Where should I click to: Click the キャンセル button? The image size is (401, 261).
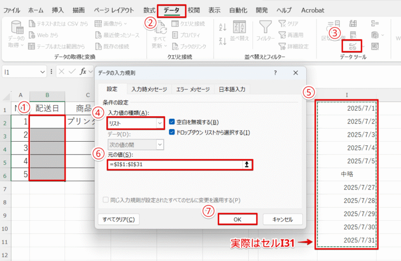[282, 220]
